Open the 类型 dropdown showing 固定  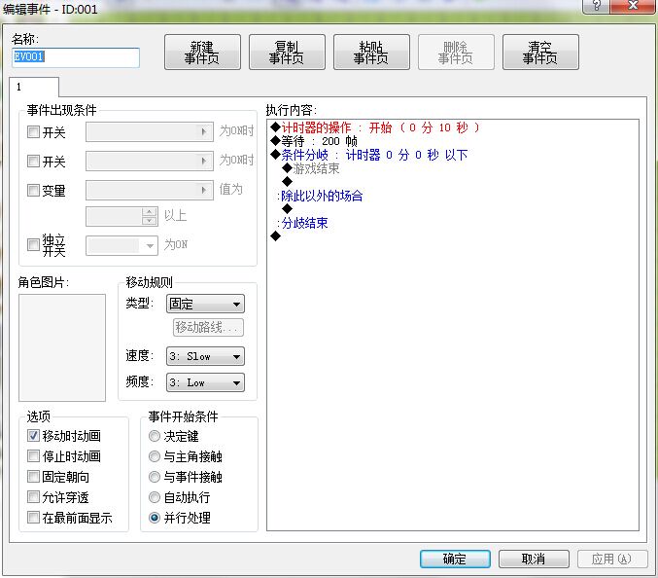coord(205,304)
